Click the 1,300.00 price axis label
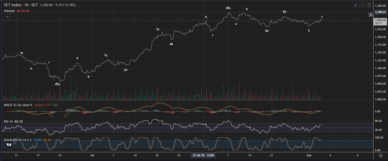The image size is (388, 161). click(x=380, y=6)
